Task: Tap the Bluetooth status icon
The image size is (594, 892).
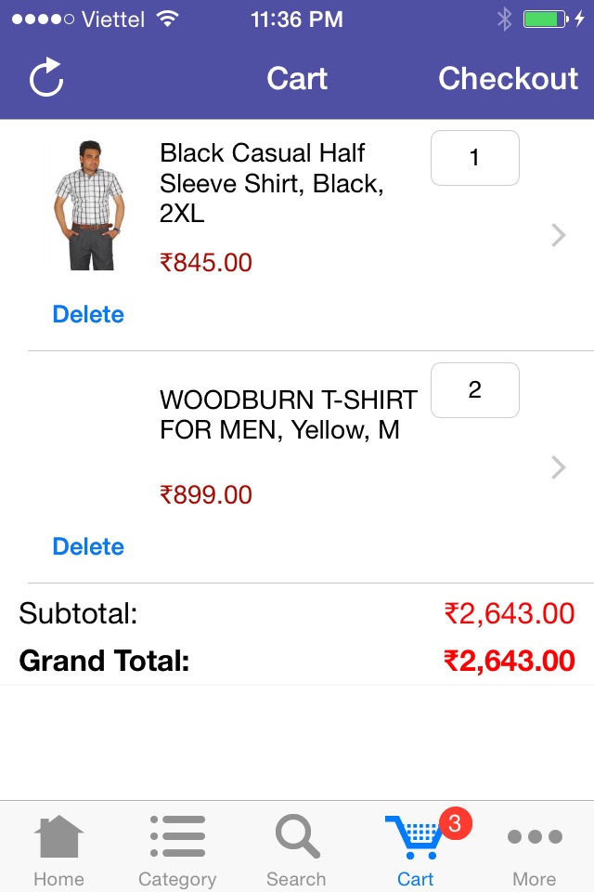Action: (x=504, y=19)
